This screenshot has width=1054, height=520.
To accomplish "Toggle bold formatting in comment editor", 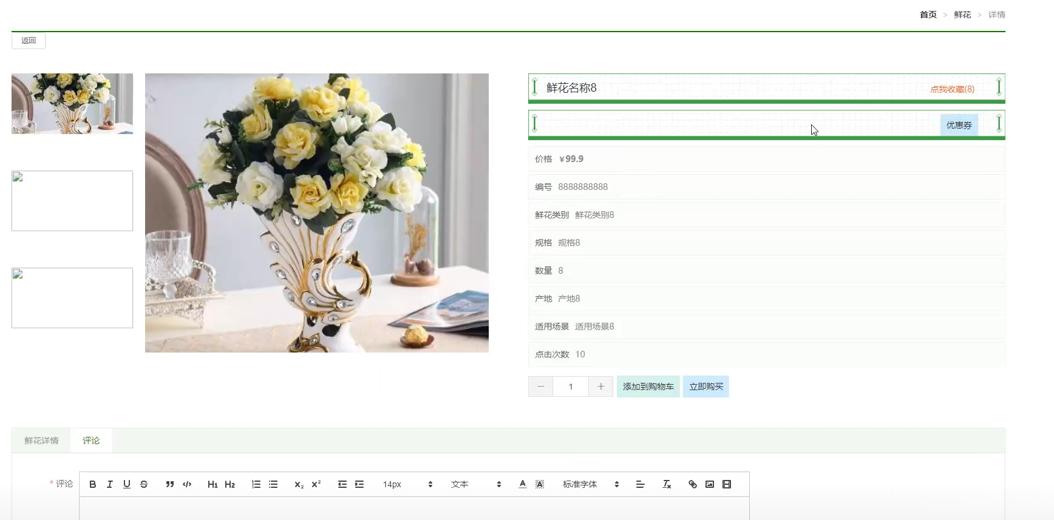I will click(x=92, y=484).
